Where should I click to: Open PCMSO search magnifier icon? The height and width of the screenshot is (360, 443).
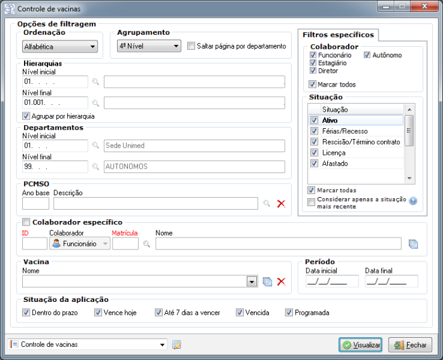[x=266, y=203]
